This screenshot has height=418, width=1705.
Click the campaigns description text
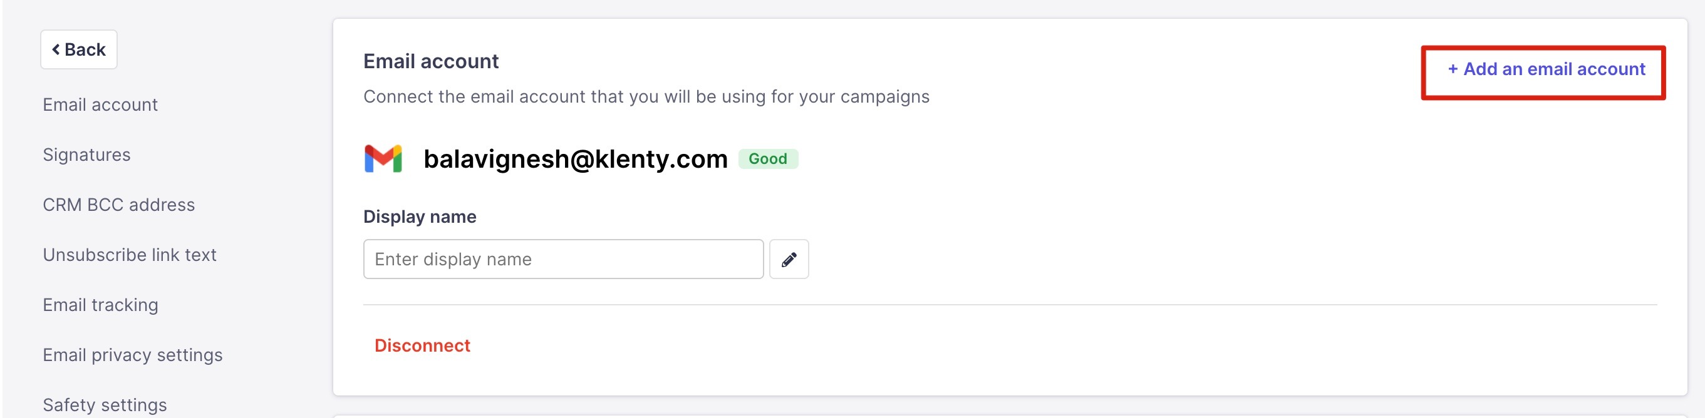tap(646, 96)
